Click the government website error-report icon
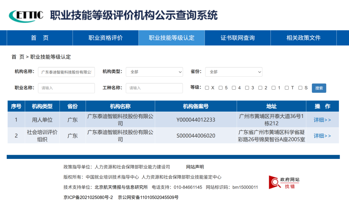Viewport: 349px width, 208px height. pos(284,182)
